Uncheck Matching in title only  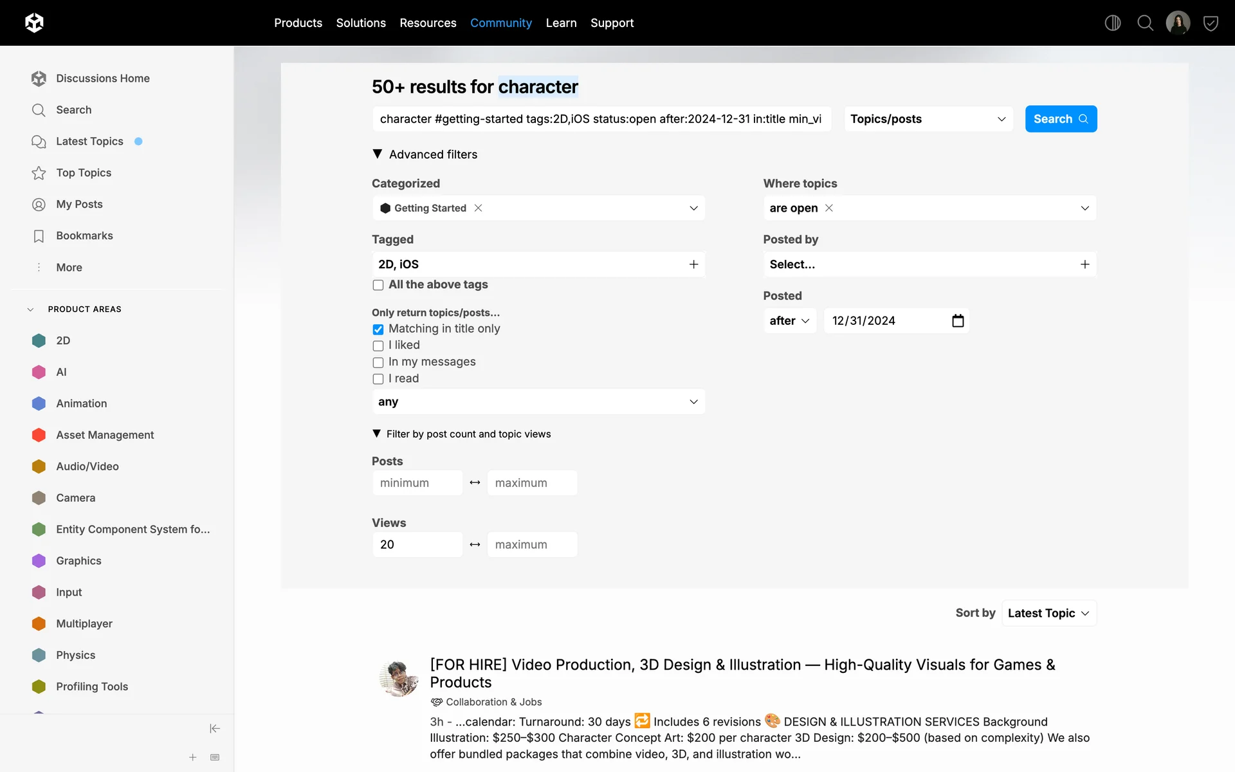pos(378,329)
